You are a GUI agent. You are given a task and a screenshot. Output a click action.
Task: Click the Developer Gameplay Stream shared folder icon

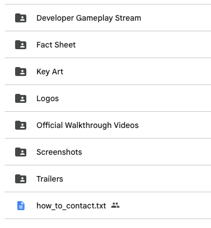click(21, 18)
